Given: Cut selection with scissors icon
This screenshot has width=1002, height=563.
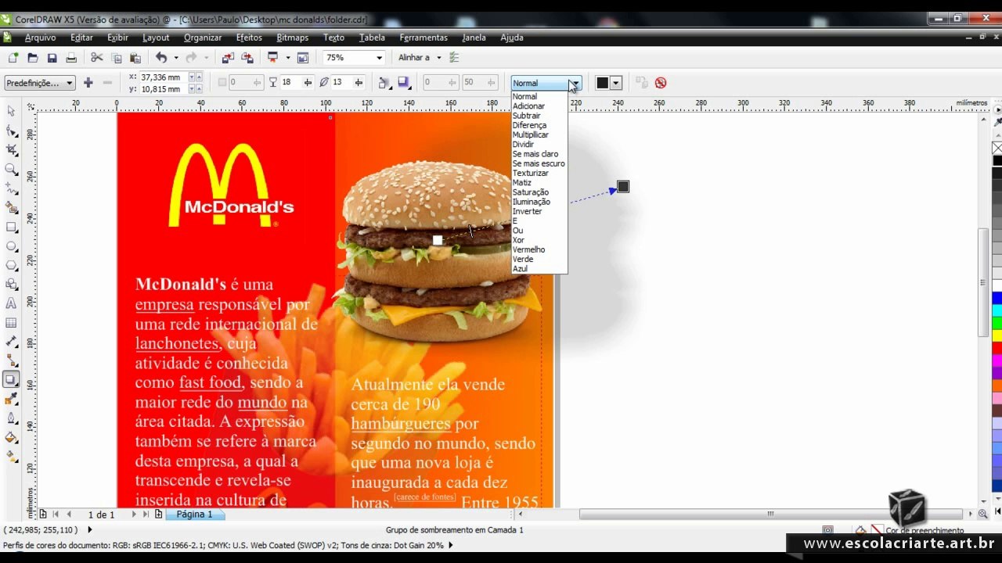Looking at the screenshot, I should click(97, 58).
